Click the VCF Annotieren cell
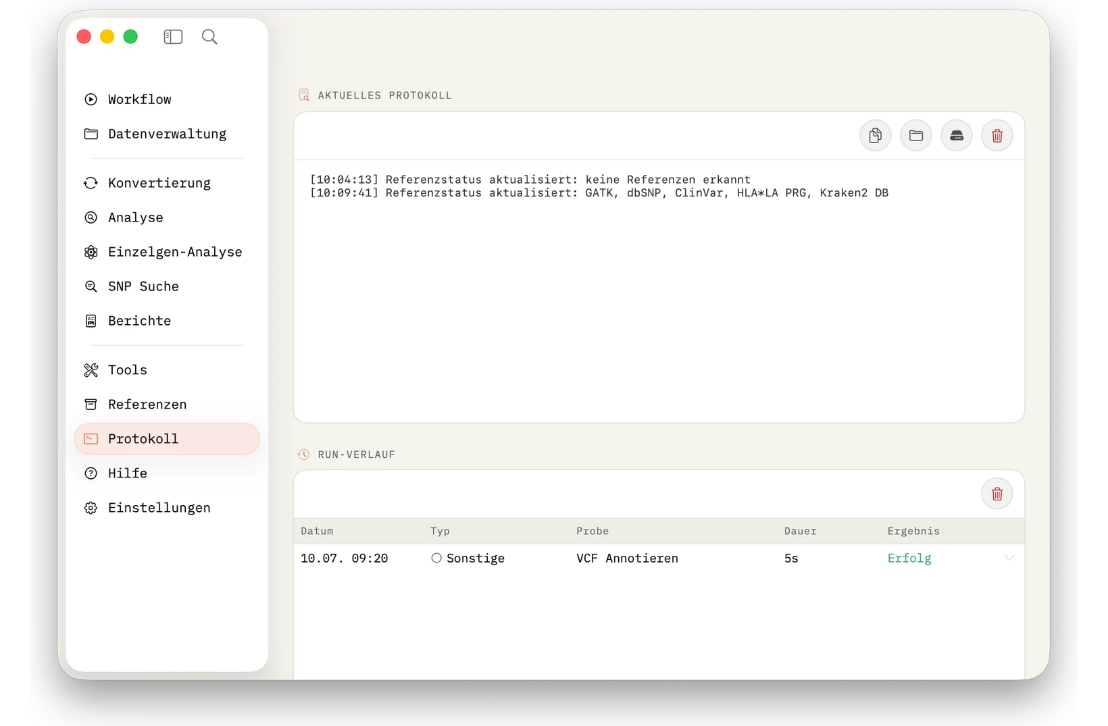The height and width of the screenshot is (726, 1108). click(x=627, y=559)
